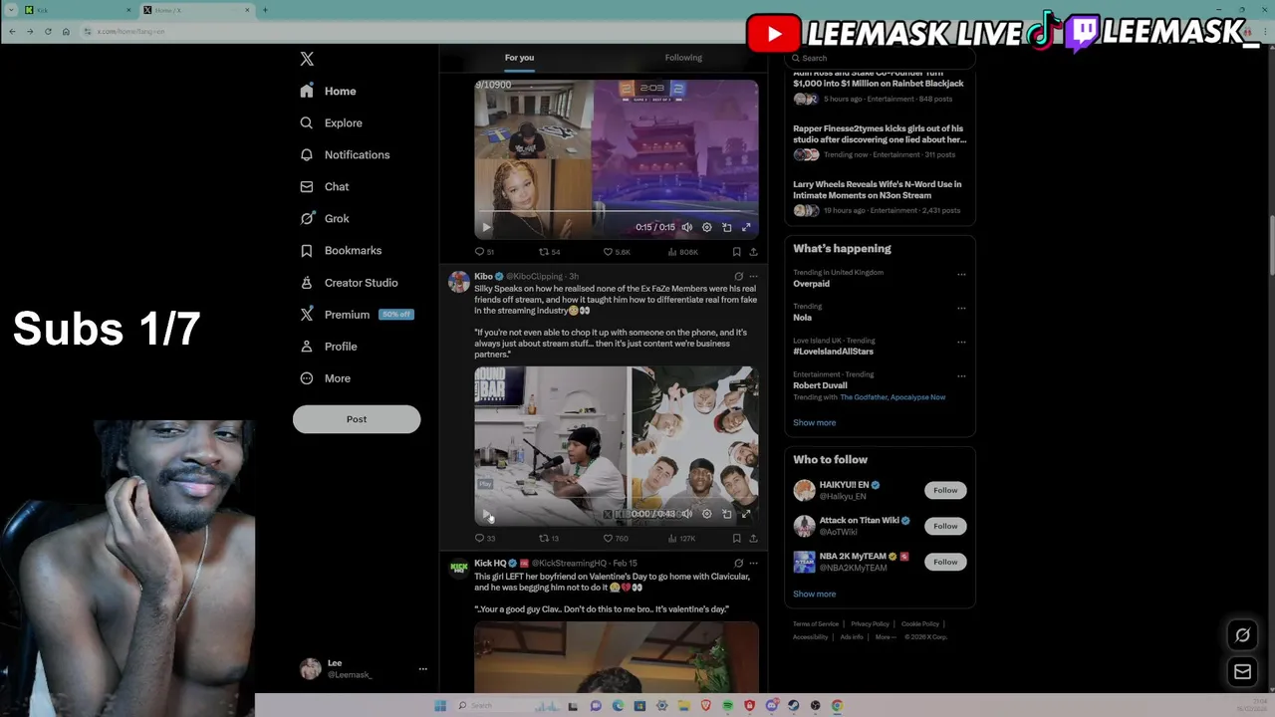Play the 0:15 video in the top post

(486, 227)
